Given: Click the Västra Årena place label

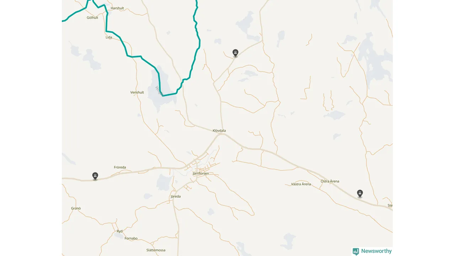Looking at the screenshot, I should (x=301, y=184).
